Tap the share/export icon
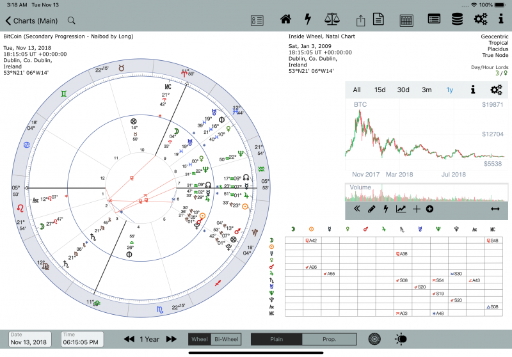 pos(360,20)
